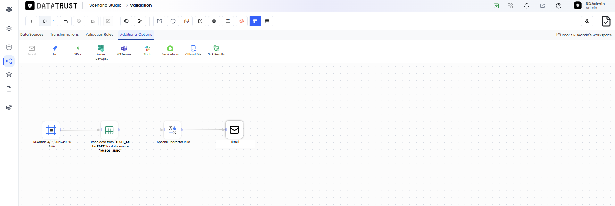Switch to the canvas layout view
The image size is (615, 206).
pos(255,21)
